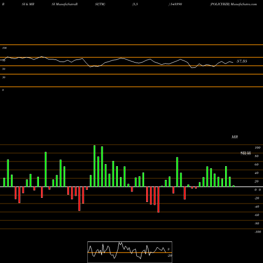The image size is (263, 263).
Task: Click the 'SI MunafaSutraR' header text
Action: (x=65, y=4)
